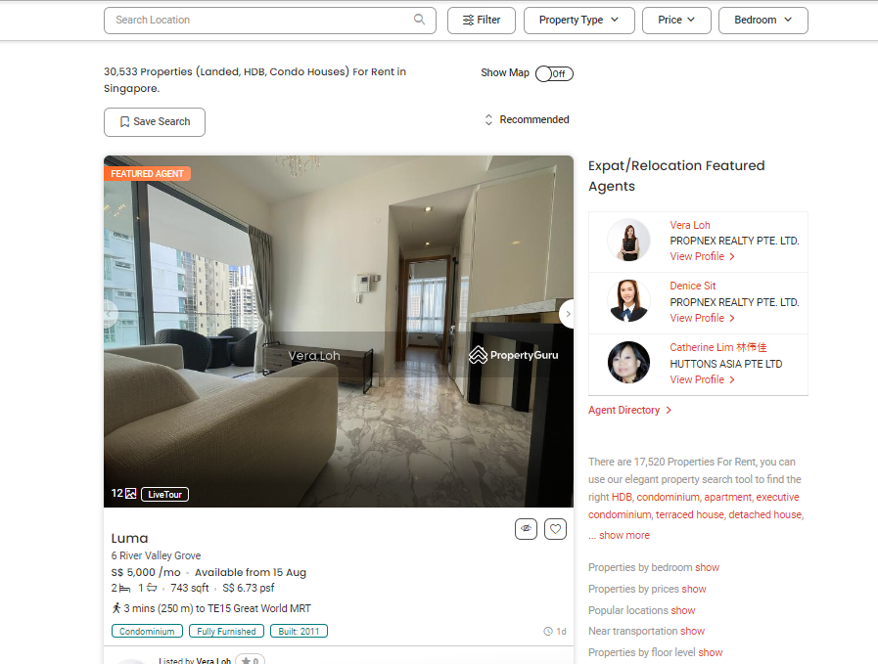Save this search

(x=155, y=122)
